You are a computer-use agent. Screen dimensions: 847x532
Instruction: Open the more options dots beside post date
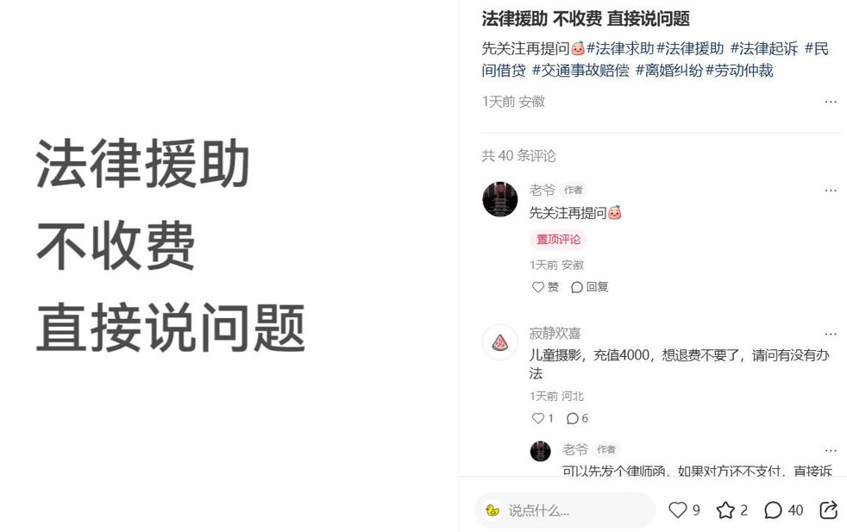[831, 102]
